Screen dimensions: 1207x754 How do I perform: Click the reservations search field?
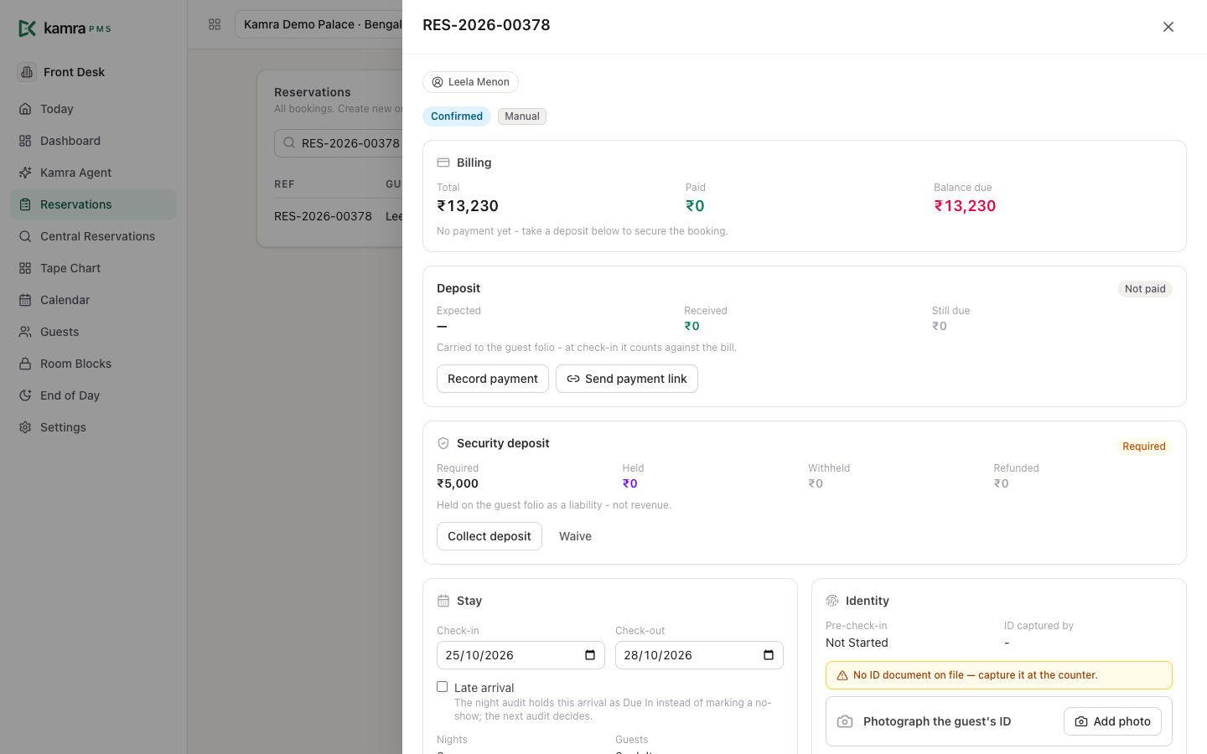[339, 143]
